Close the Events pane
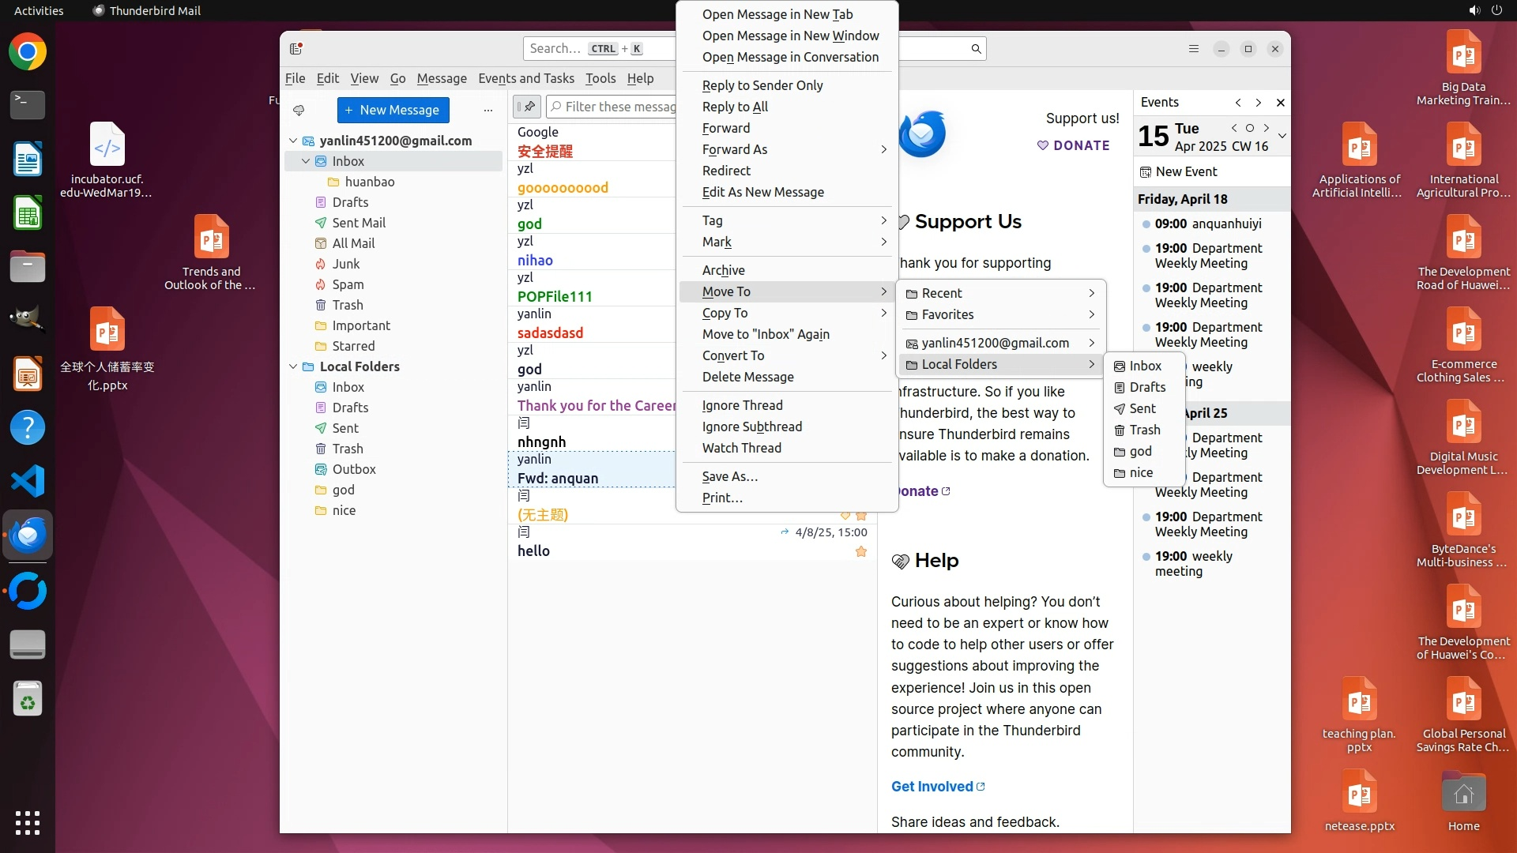 tap(1281, 103)
